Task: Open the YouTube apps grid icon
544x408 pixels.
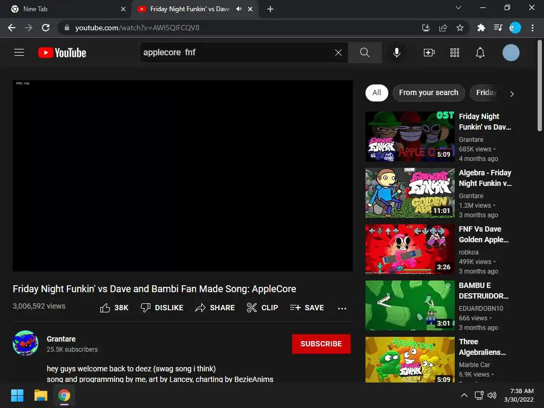Action: click(x=455, y=53)
